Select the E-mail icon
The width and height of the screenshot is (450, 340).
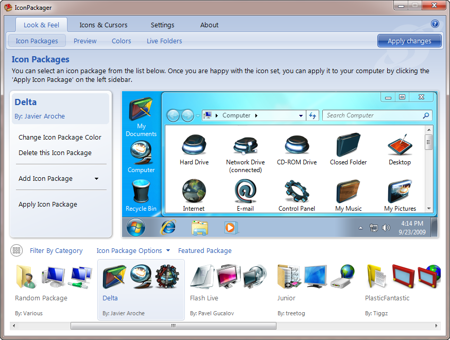pos(246,191)
